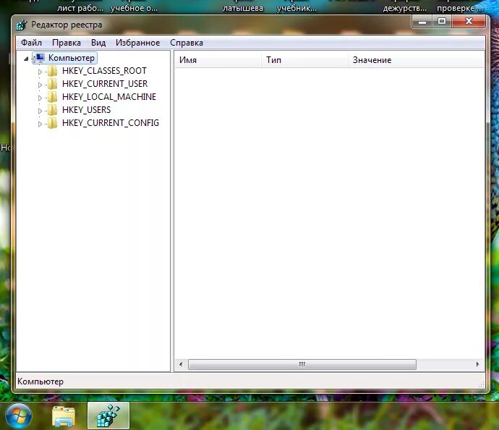Image resolution: width=499 pixels, height=430 pixels.
Task: Select the HKEY_CURRENT_CONFIG label
Action: click(x=111, y=123)
